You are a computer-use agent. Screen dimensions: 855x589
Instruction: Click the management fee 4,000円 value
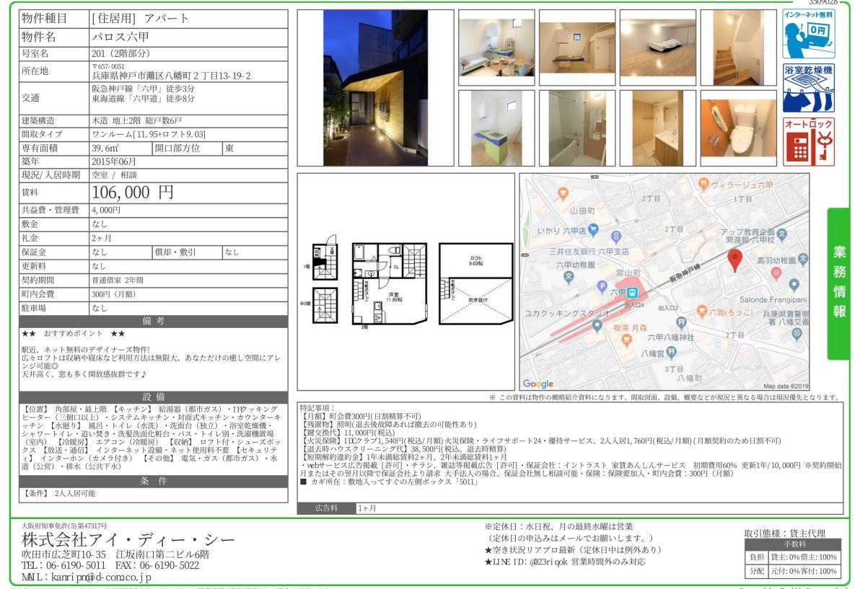coord(106,210)
